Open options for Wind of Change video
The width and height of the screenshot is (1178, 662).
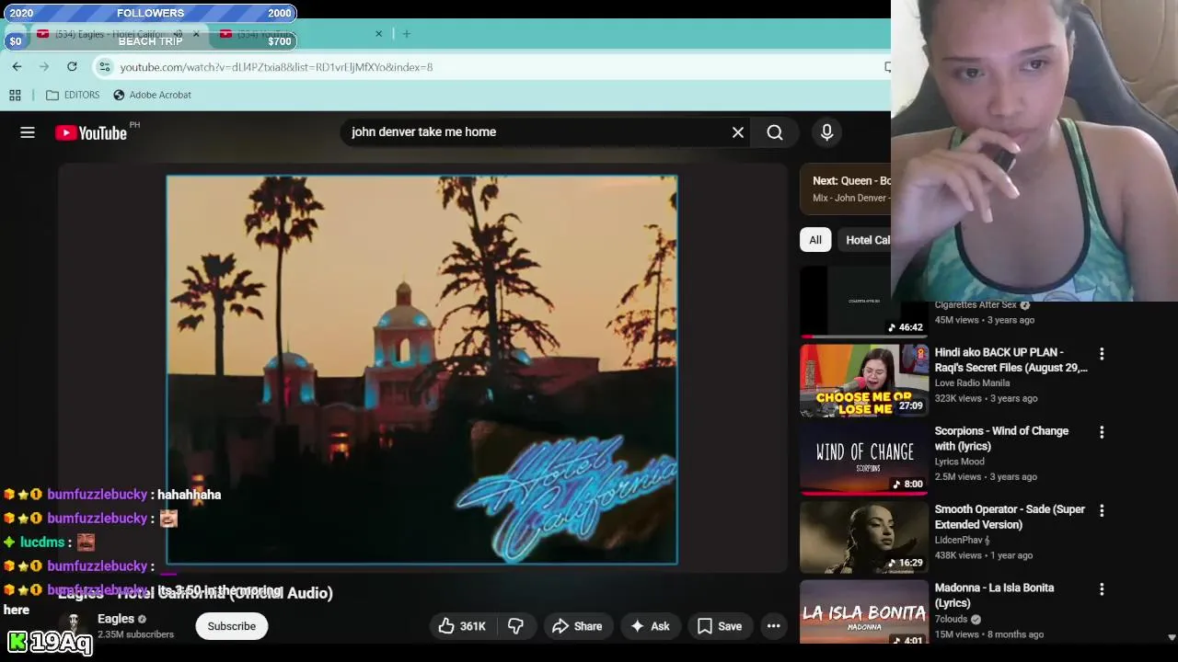(1102, 432)
